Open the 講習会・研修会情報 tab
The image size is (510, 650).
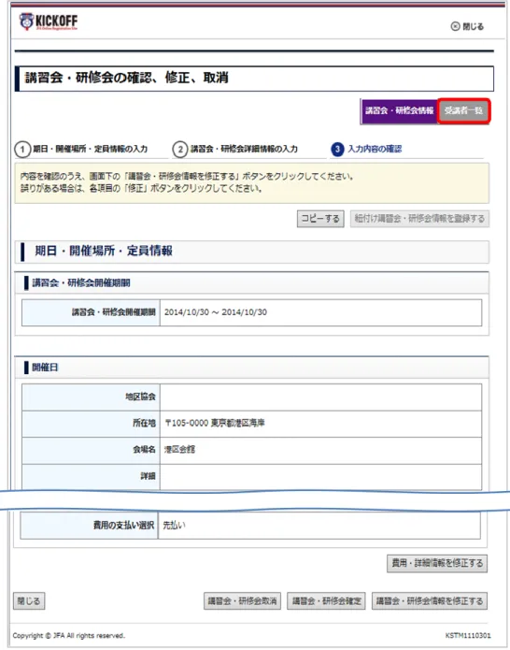(x=399, y=110)
